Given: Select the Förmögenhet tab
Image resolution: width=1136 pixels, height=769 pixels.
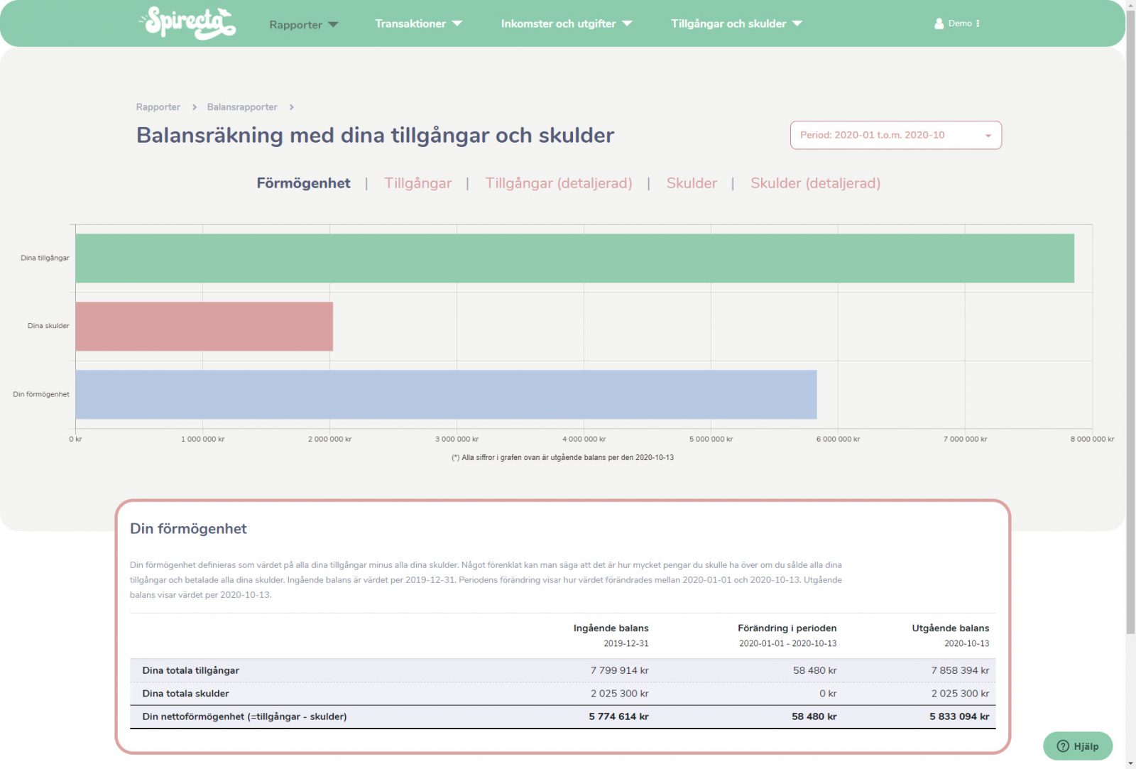Looking at the screenshot, I should (x=303, y=183).
